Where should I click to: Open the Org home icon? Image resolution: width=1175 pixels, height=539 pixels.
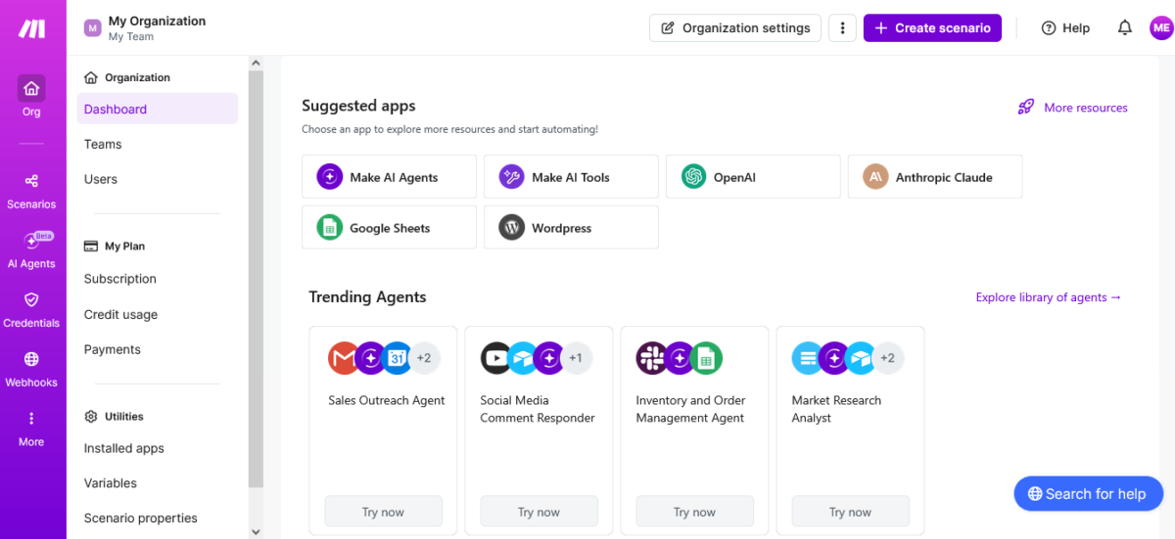pyautogui.click(x=31, y=88)
